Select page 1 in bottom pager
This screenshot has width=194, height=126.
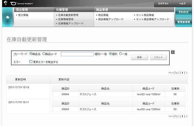click(182, 116)
